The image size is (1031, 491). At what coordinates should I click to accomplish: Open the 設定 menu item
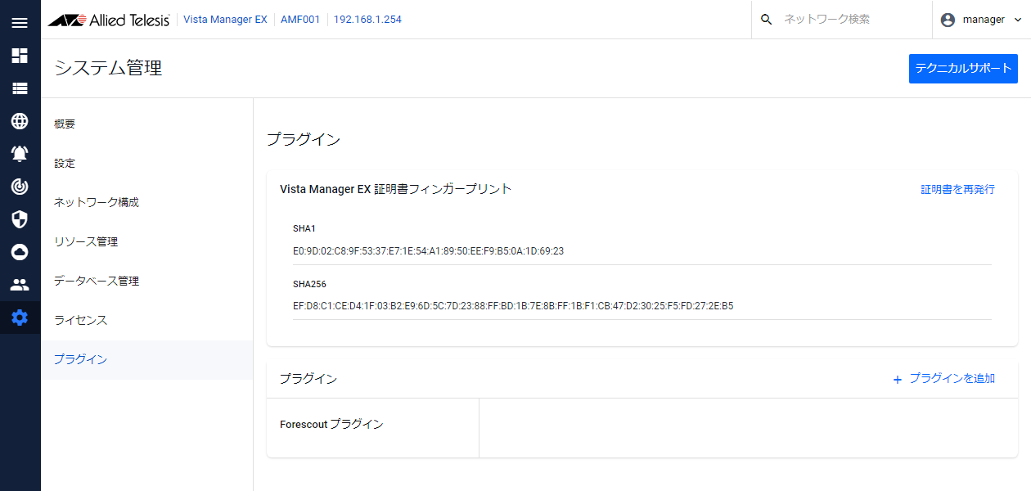pos(147,164)
